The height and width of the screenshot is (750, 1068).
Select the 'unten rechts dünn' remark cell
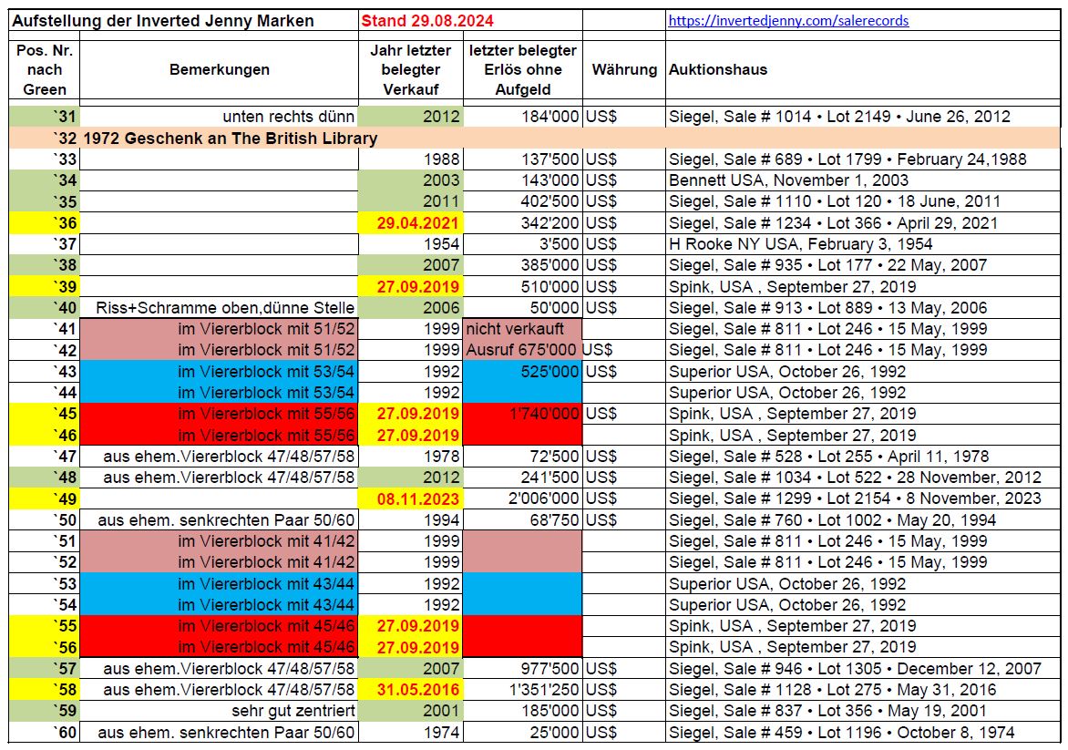pyautogui.click(x=286, y=117)
